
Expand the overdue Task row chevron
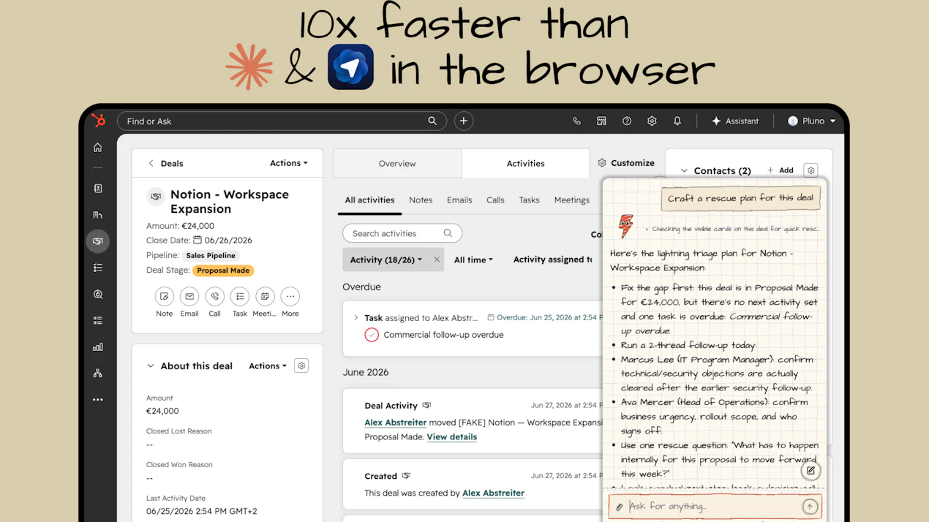356,318
